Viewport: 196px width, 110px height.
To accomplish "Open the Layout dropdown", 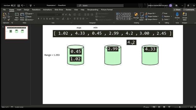I will pos(29,13).
